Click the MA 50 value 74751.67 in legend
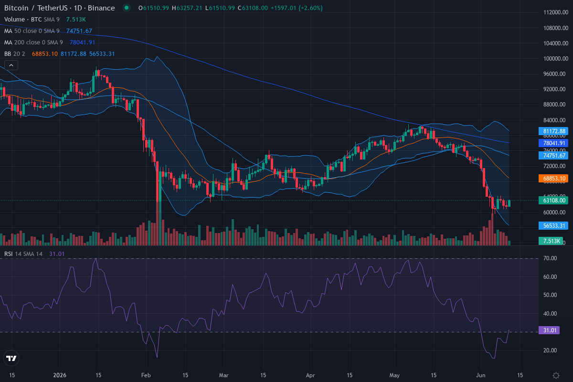The image size is (573, 382). tap(79, 31)
